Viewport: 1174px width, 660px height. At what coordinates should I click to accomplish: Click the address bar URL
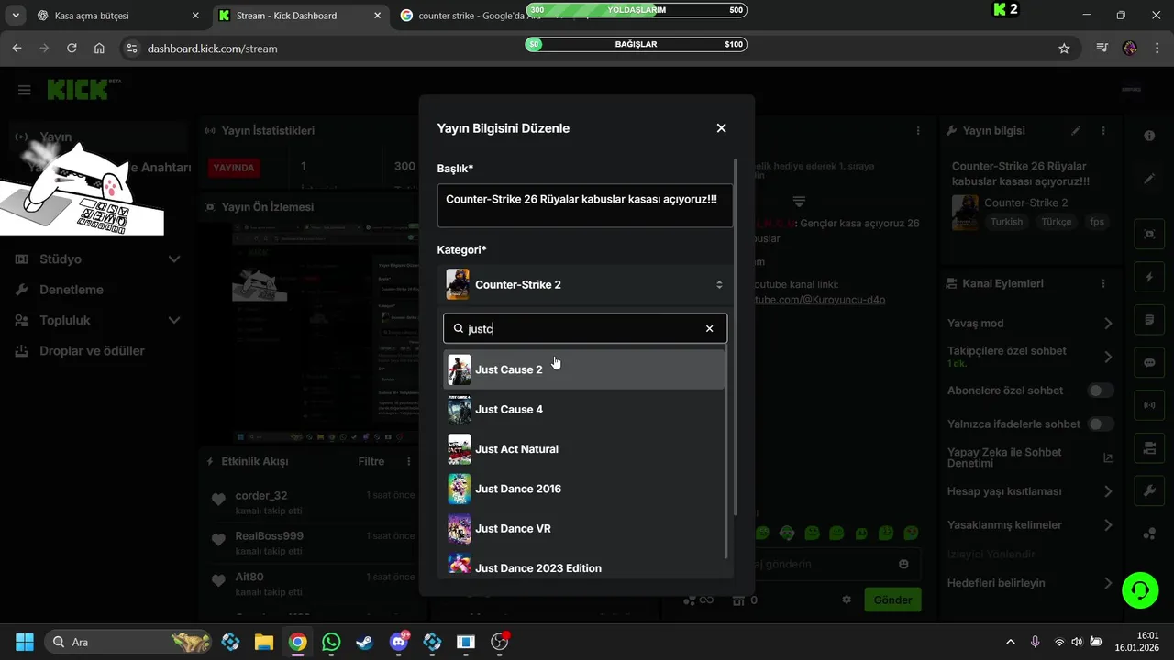coord(212,49)
